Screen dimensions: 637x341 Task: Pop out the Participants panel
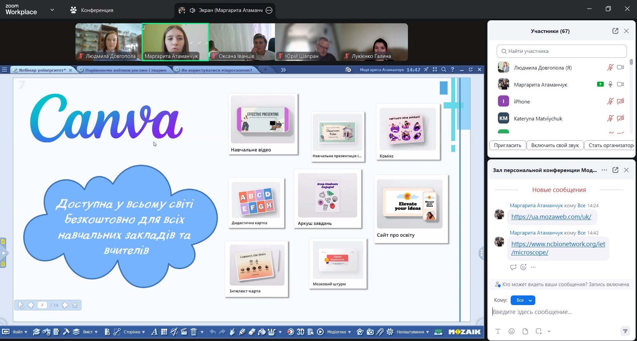click(615, 31)
